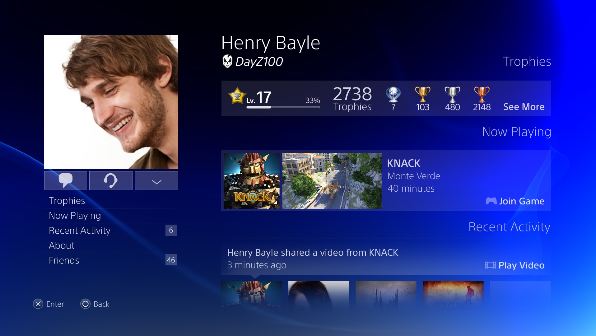Click the gold trophy icon
Screen dimensions: 596x336
tap(423, 95)
